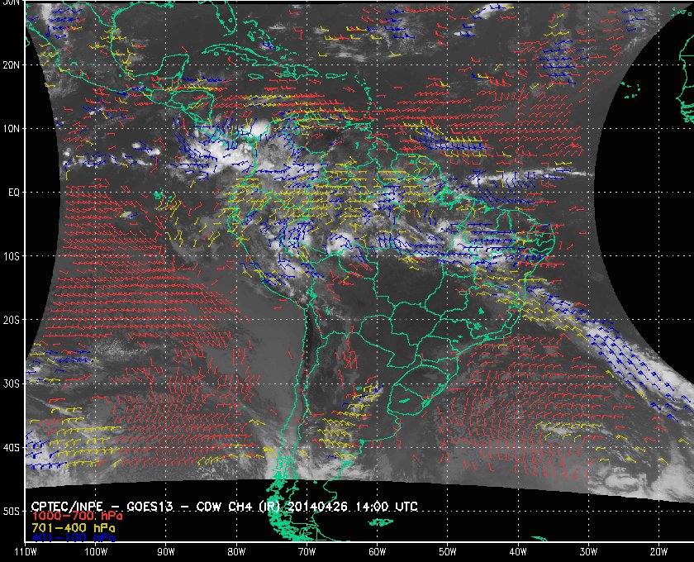694x562 pixels.
Task: Click the 40S latitude label
Action: (x=12, y=447)
